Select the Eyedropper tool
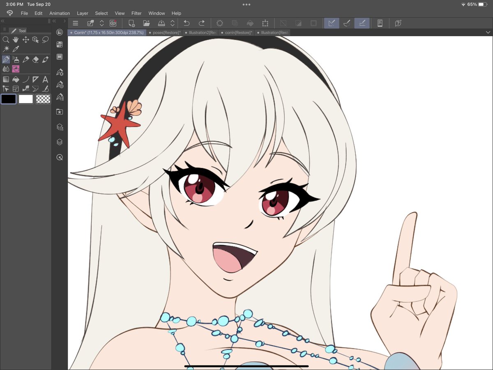The width and height of the screenshot is (493, 370). pyautogui.click(x=16, y=49)
